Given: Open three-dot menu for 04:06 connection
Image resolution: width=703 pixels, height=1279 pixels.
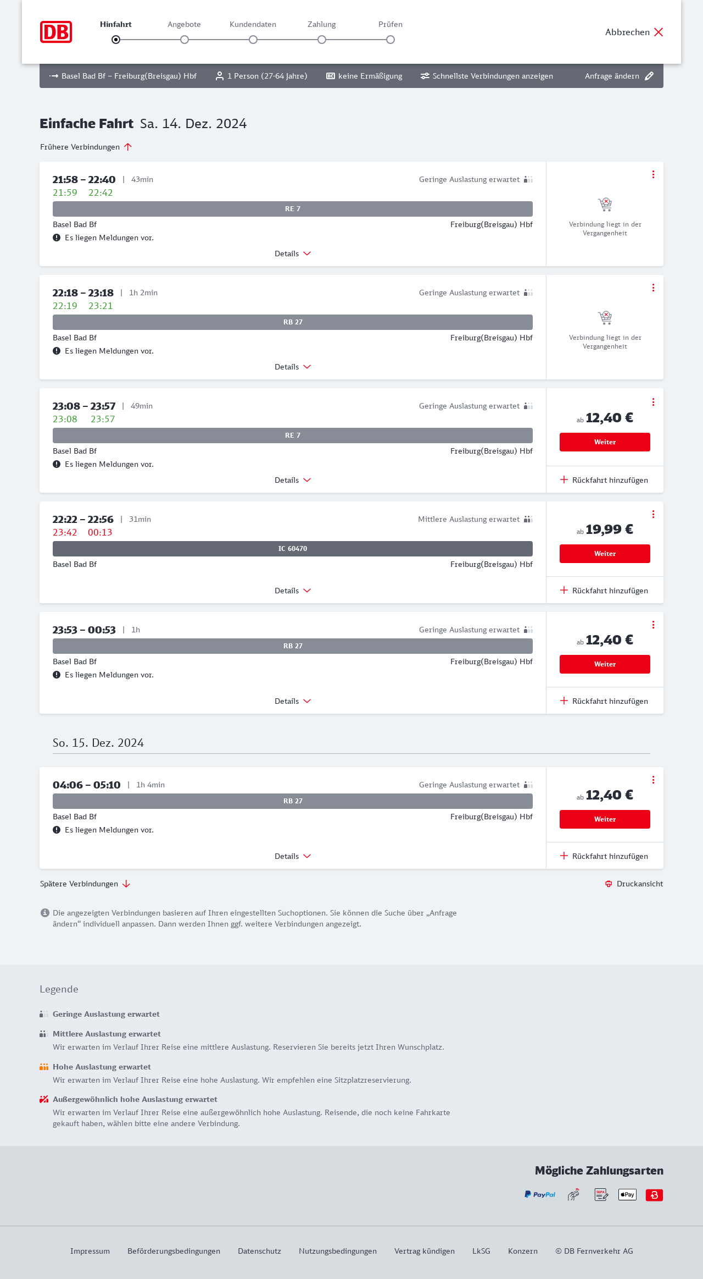Looking at the screenshot, I should click(653, 780).
